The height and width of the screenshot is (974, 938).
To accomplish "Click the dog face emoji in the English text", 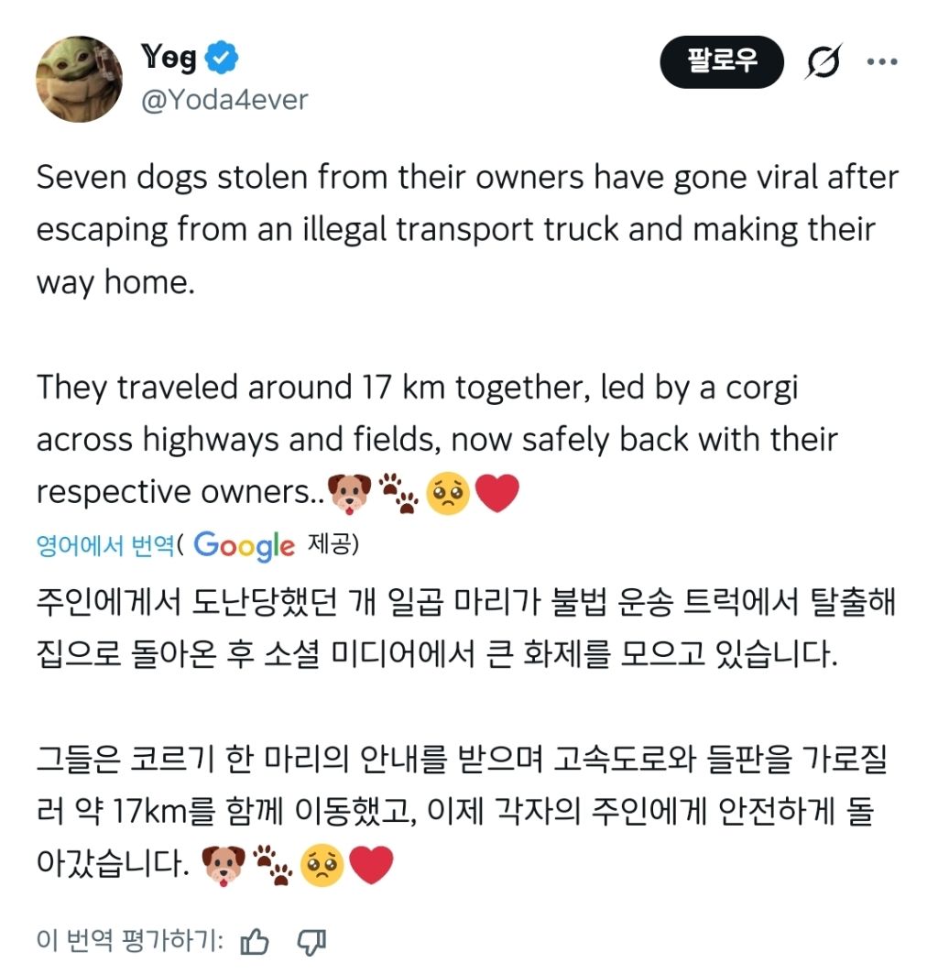I will pyautogui.click(x=350, y=493).
